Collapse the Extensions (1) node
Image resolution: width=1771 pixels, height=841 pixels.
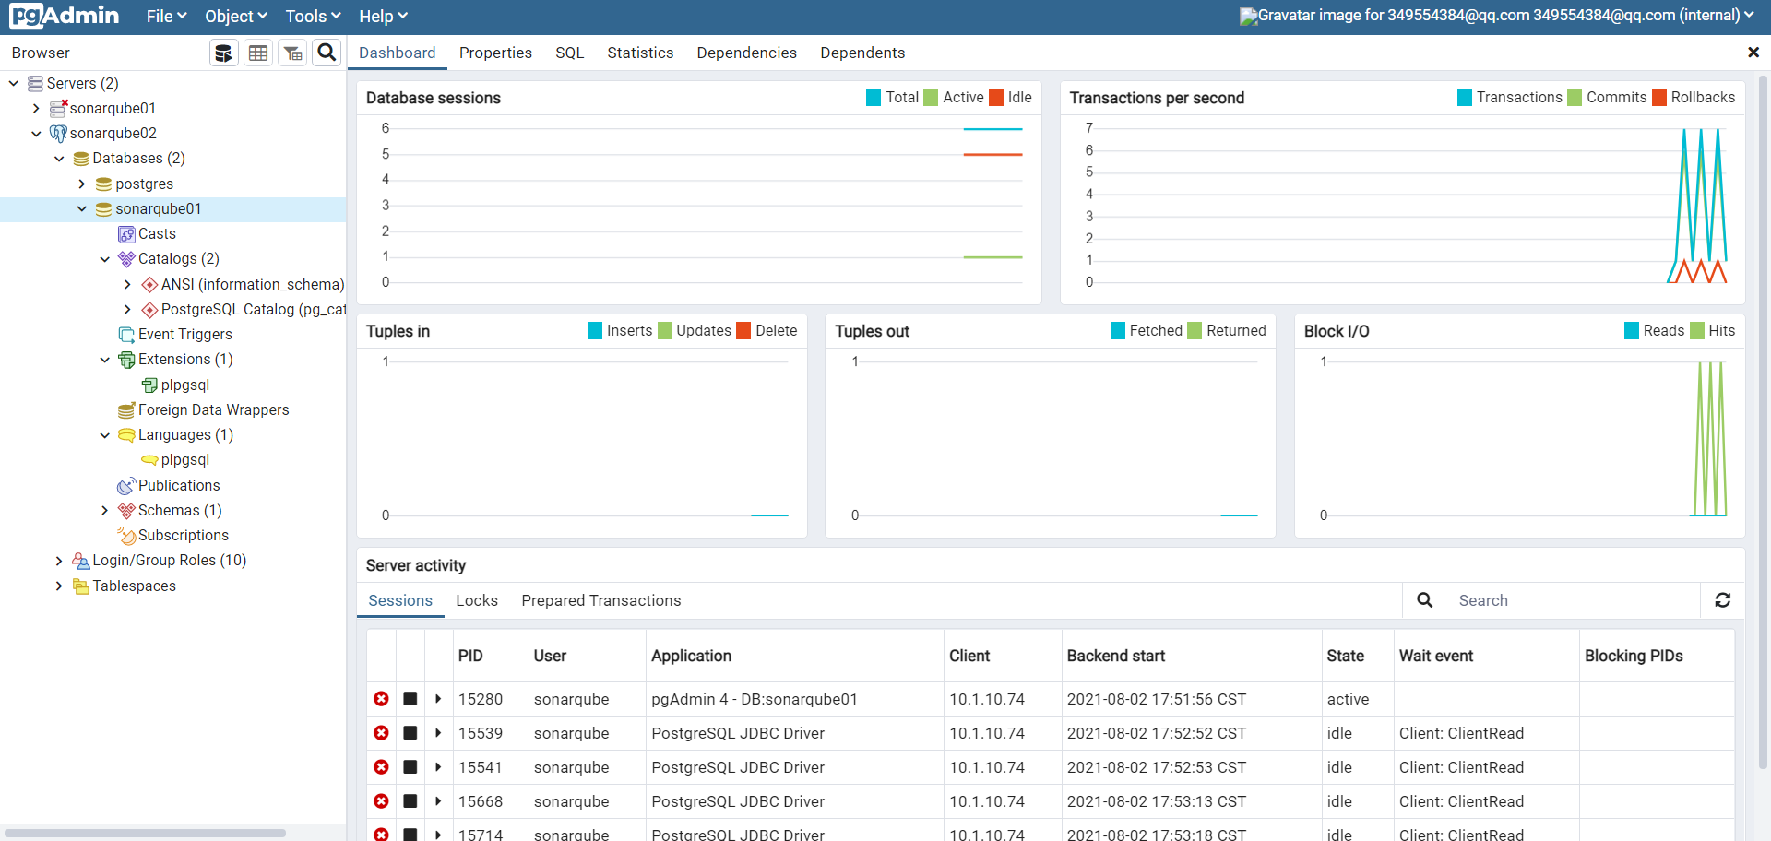[x=105, y=360]
